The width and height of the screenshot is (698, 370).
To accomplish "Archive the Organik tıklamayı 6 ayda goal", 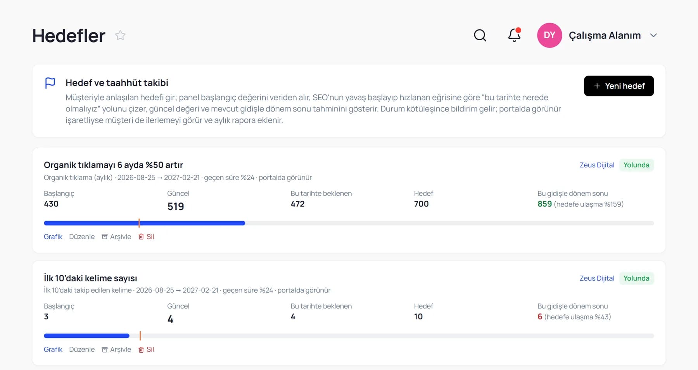I will tap(116, 236).
